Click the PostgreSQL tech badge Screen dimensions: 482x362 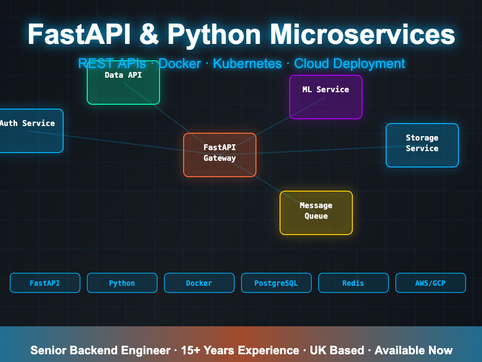[276, 283]
